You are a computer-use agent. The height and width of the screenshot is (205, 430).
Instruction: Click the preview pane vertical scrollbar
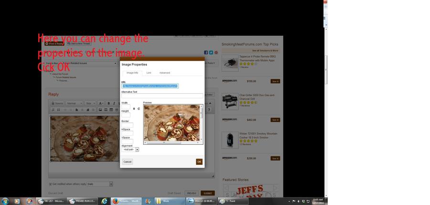(x=201, y=122)
